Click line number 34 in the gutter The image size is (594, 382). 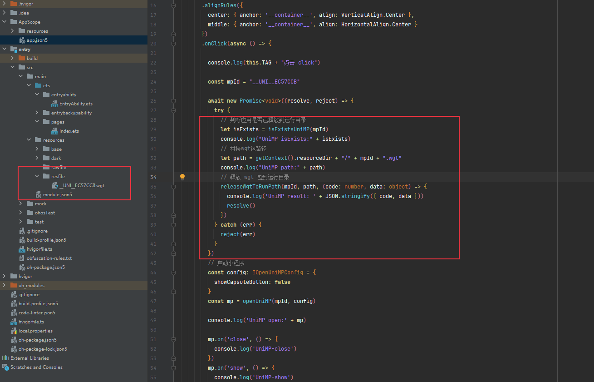pyautogui.click(x=153, y=177)
